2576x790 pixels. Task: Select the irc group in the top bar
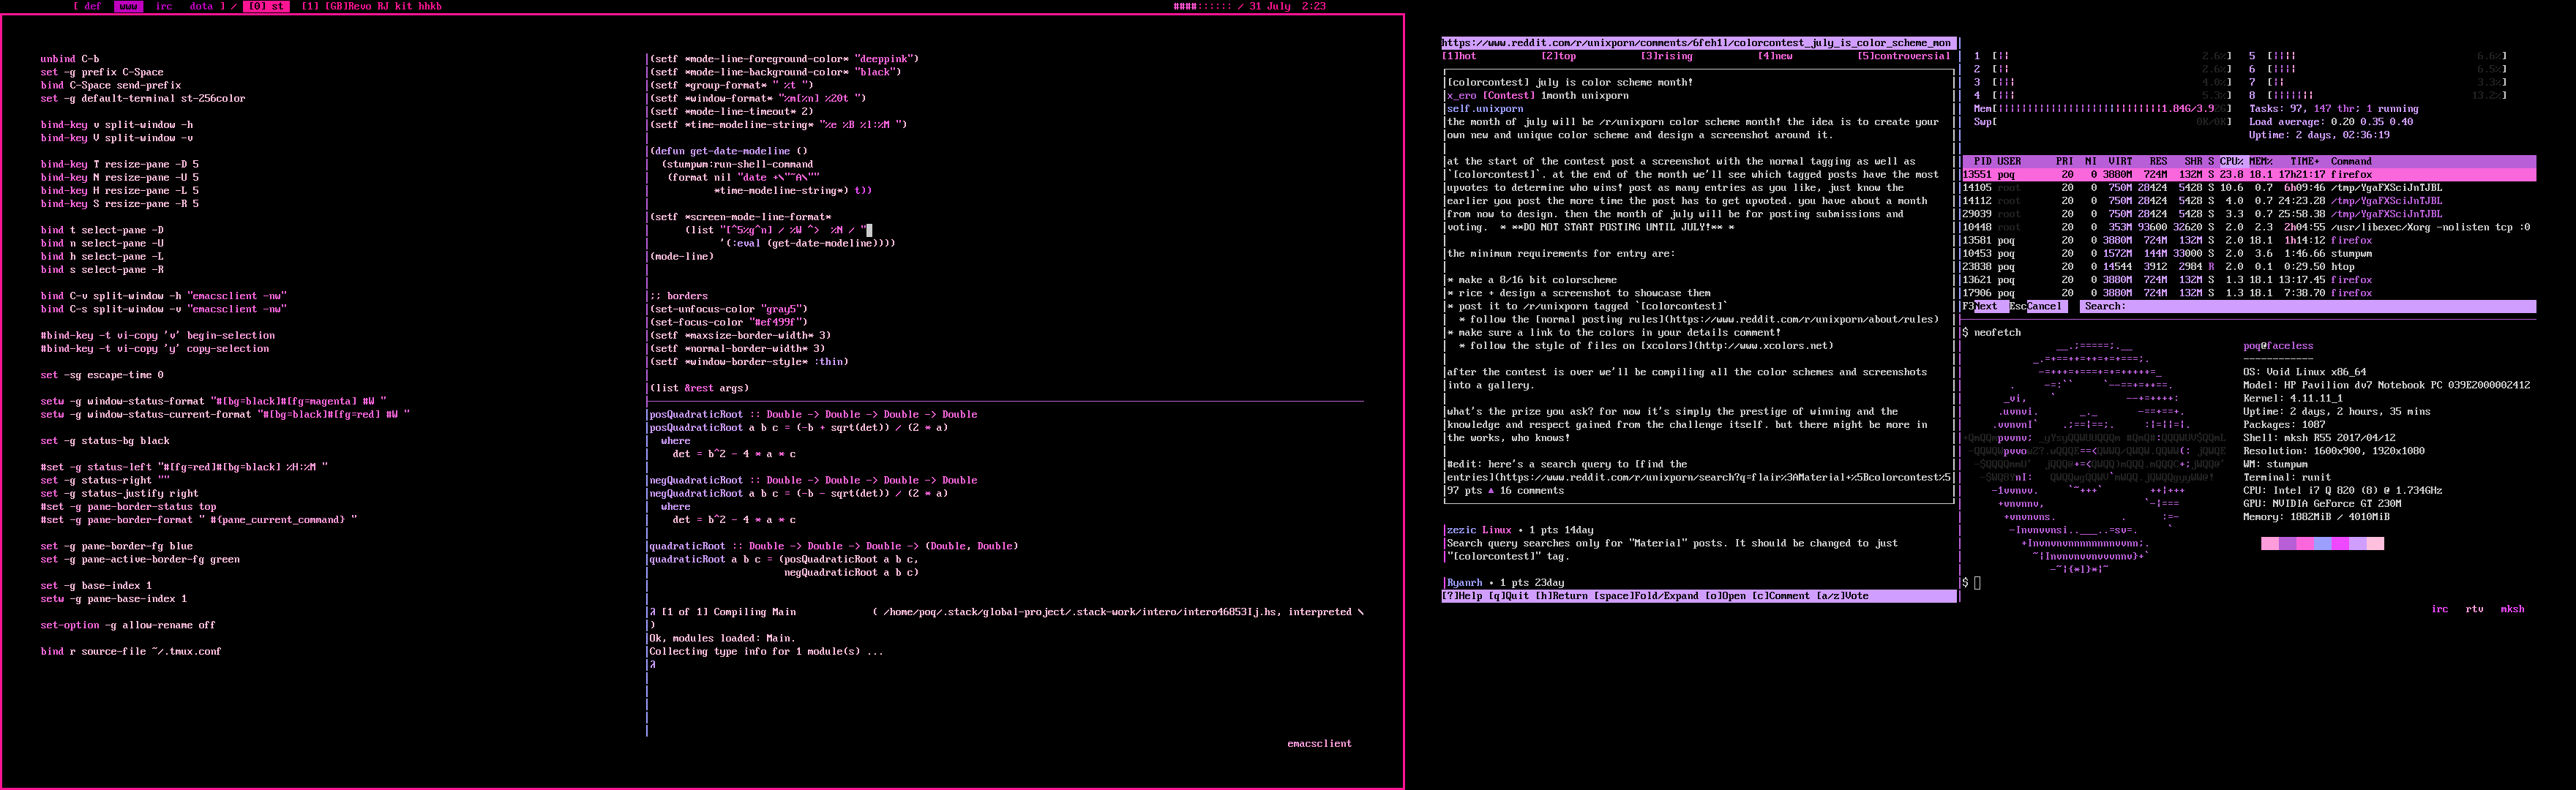164,6
